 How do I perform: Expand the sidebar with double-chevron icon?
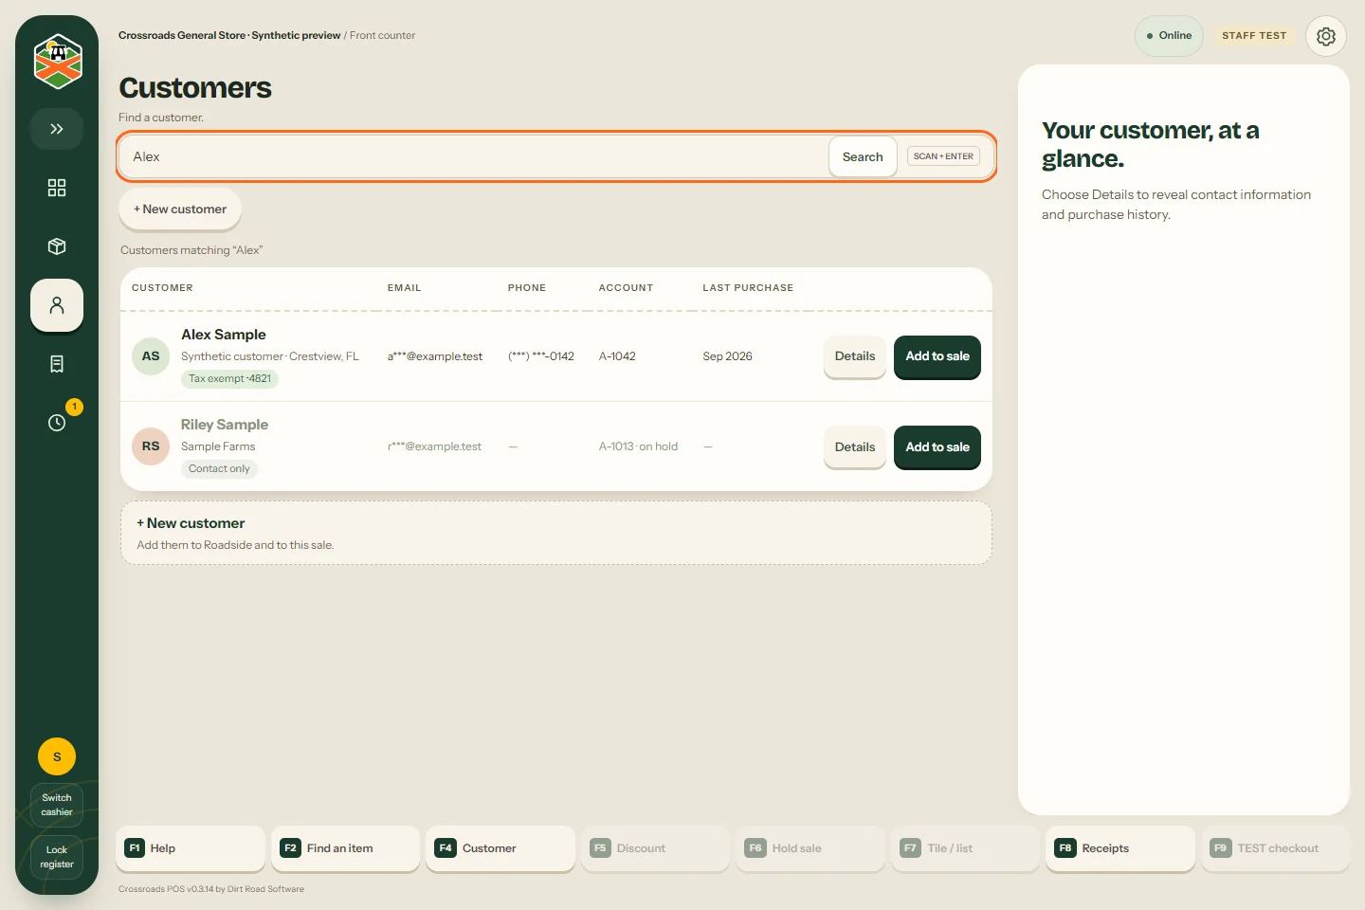click(x=57, y=129)
